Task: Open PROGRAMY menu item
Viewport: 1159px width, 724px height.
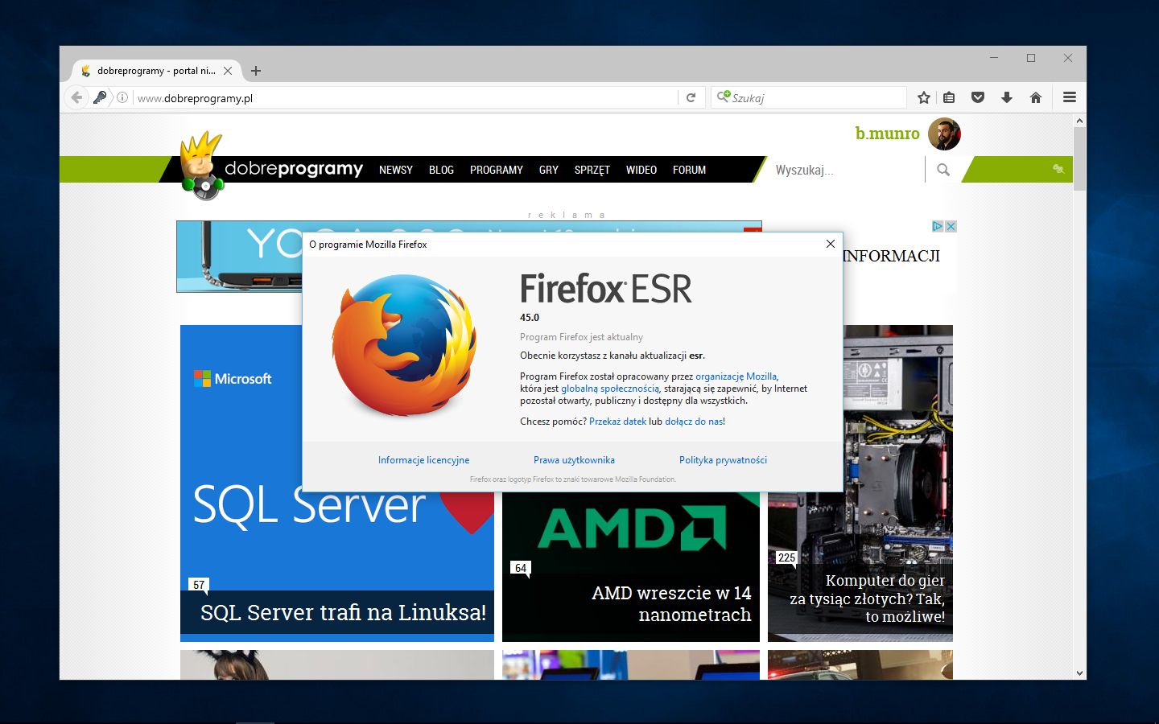Action: [x=497, y=170]
